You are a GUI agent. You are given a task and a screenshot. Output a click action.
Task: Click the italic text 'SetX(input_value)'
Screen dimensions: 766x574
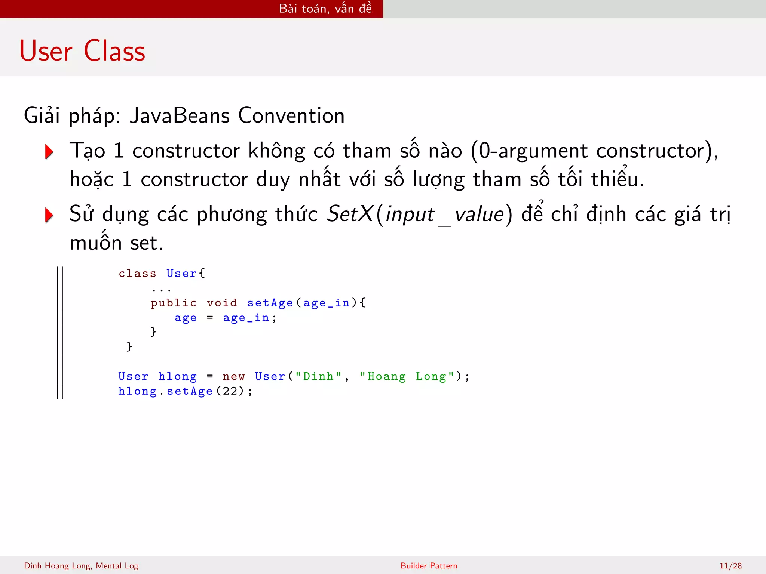pos(419,215)
